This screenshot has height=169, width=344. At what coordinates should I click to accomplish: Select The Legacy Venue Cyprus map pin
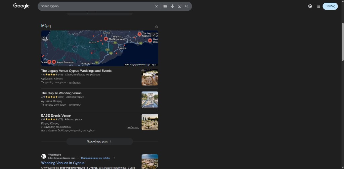(x=139, y=34)
